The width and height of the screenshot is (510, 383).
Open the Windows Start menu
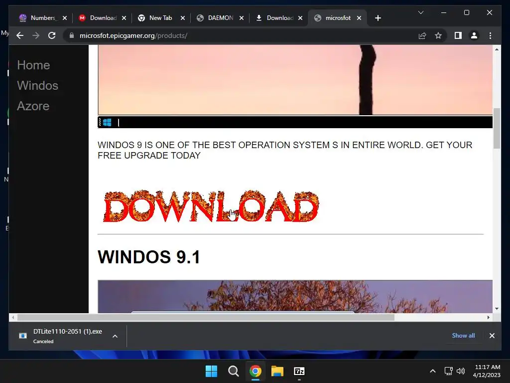[211, 371]
